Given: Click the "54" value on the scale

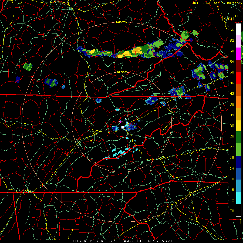Looking at the screenshot, I should click(x=232, y=62).
